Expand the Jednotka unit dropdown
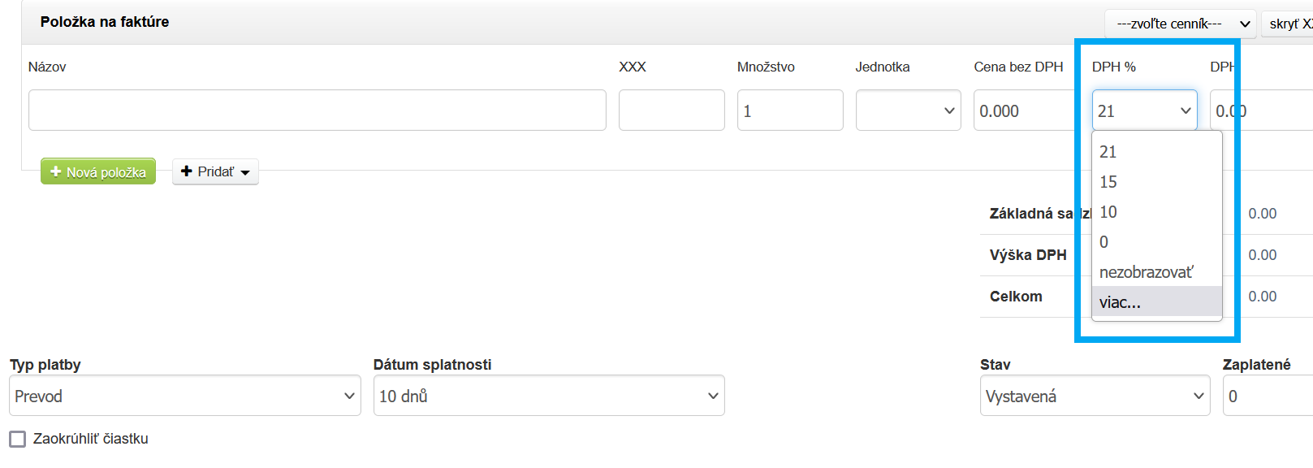Viewport: 1313px width, 468px height. (x=908, y=110)
